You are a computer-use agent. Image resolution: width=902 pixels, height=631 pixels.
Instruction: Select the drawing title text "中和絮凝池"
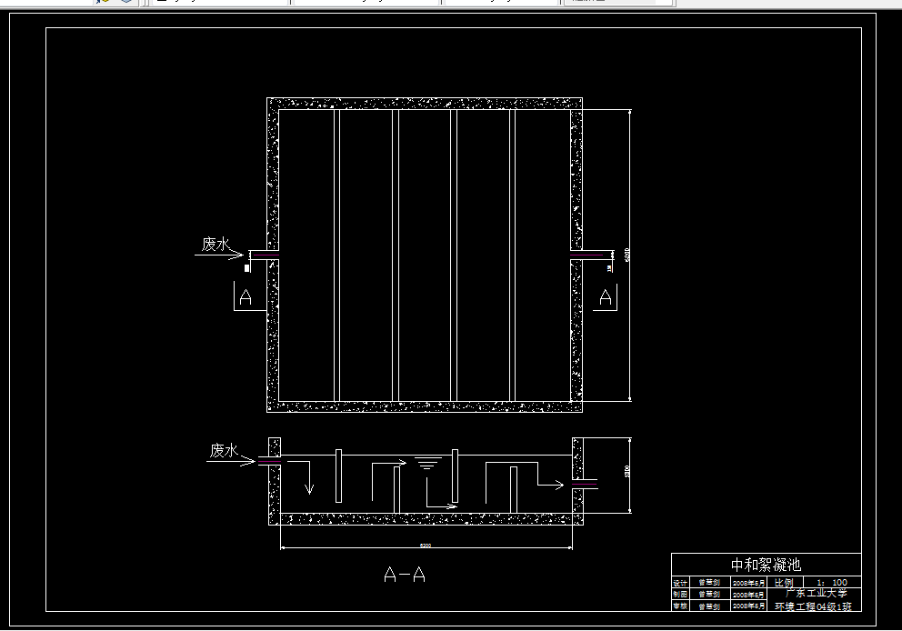(x=766, y=565)
